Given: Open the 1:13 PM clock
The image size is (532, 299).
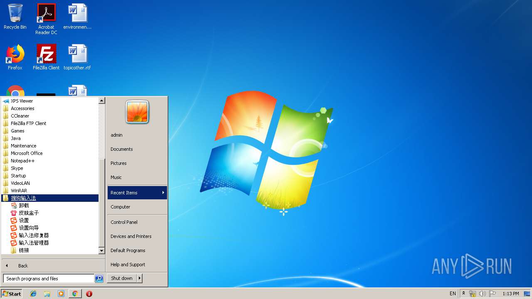Looking at the screenshot, I should click(511, 294).
